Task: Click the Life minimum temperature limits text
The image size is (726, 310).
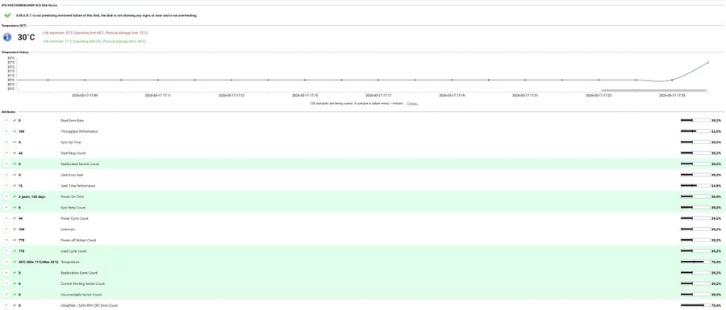Action: (94, 41)
